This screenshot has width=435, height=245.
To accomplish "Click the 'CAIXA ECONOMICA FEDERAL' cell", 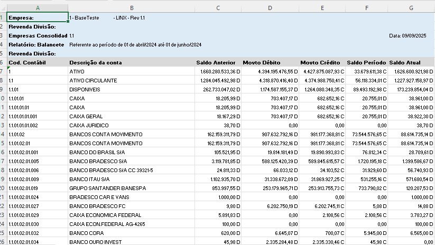I will [132, 215].
